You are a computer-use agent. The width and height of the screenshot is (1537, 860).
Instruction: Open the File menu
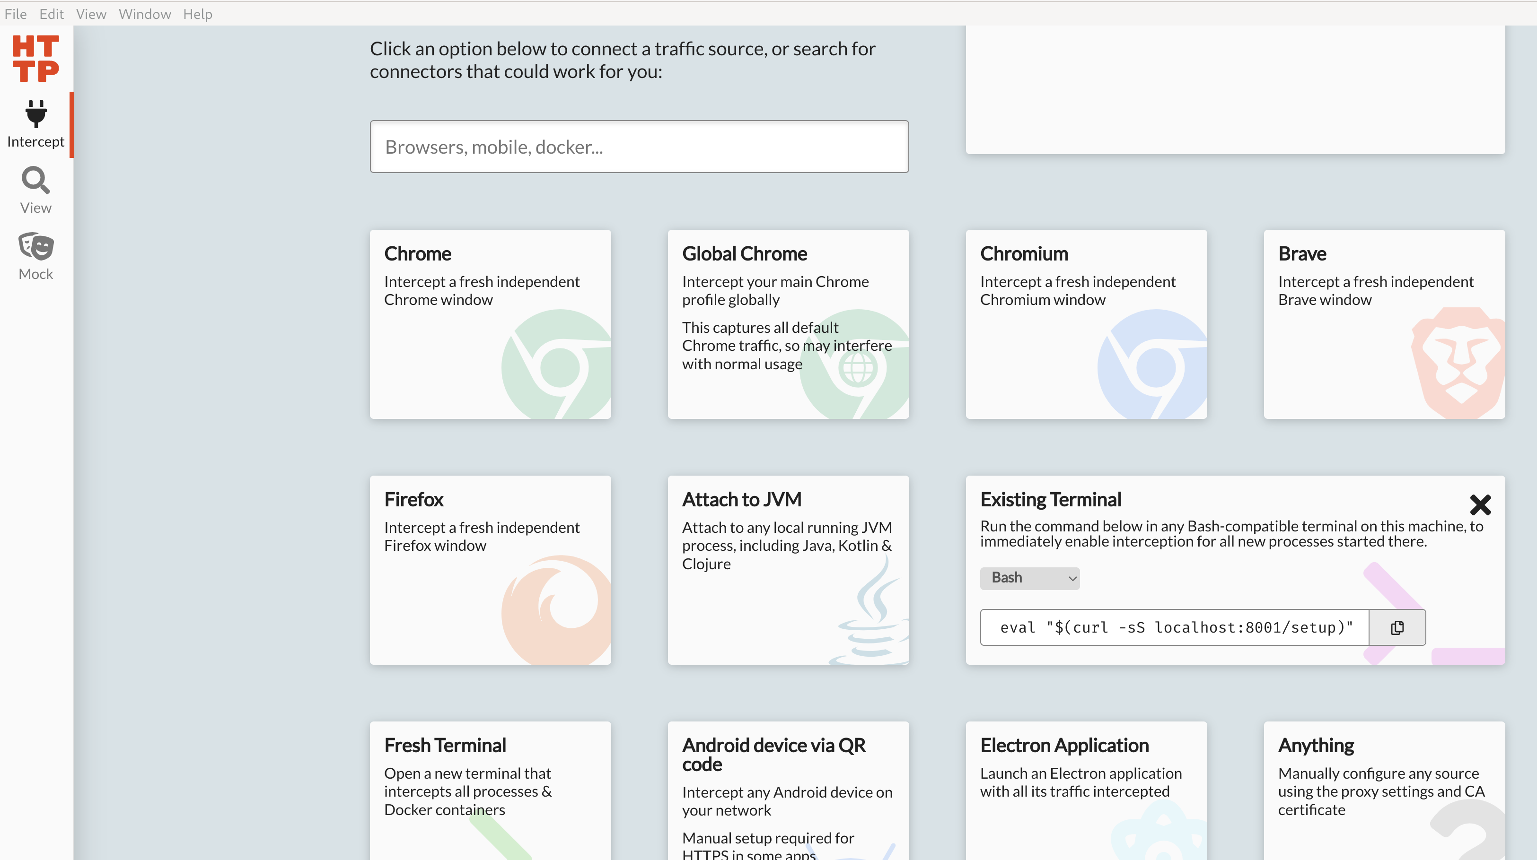tap(15, 14)
